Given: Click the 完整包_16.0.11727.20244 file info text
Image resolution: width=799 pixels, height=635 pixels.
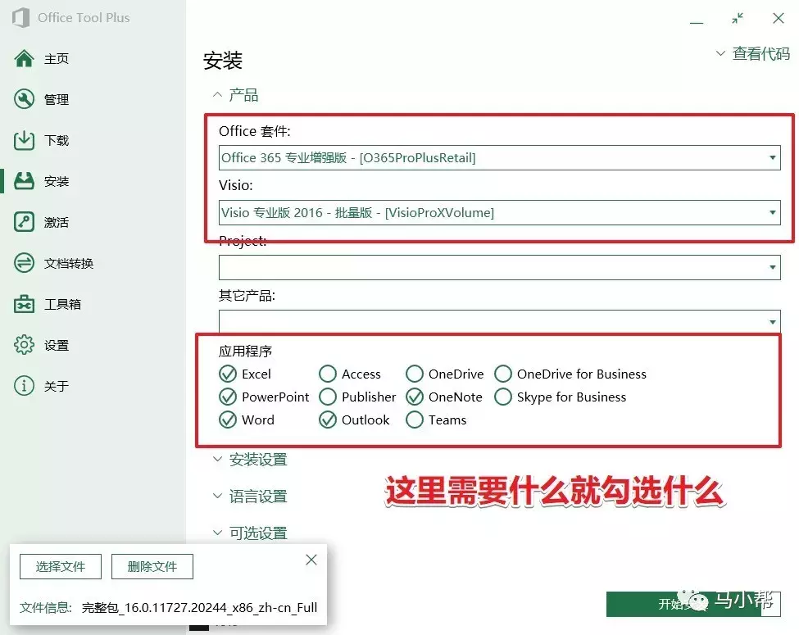Looking at the screenshot, I should tap(200, 607).
